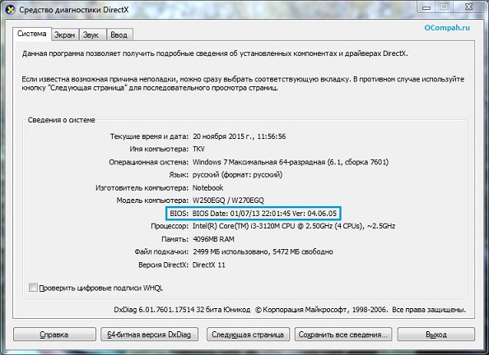Exit using the Выход button
Image resolution: width=489 pixels, height=355 pixels.
tap(436, 334)
